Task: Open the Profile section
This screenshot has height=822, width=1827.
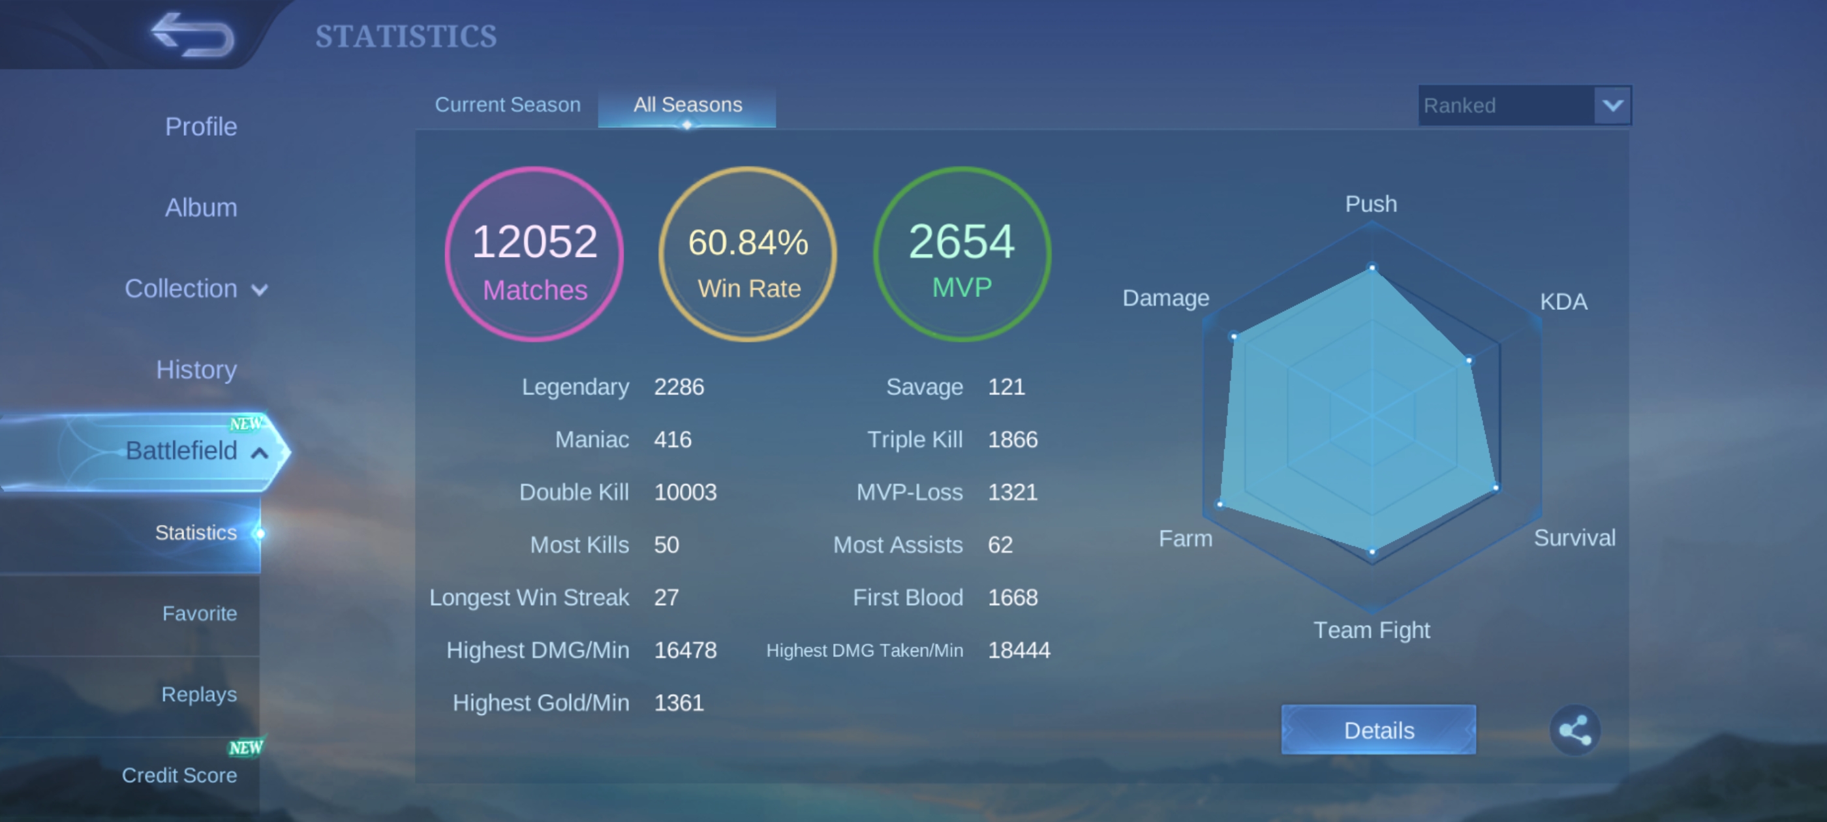Action: [201, 127]
